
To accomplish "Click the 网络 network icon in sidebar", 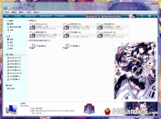I will [x=7, y=85].
